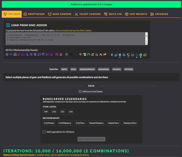Click Replace Existing Gems/Enchants link
The height and width of the screenshot is (157, 182).
[19, 155]
